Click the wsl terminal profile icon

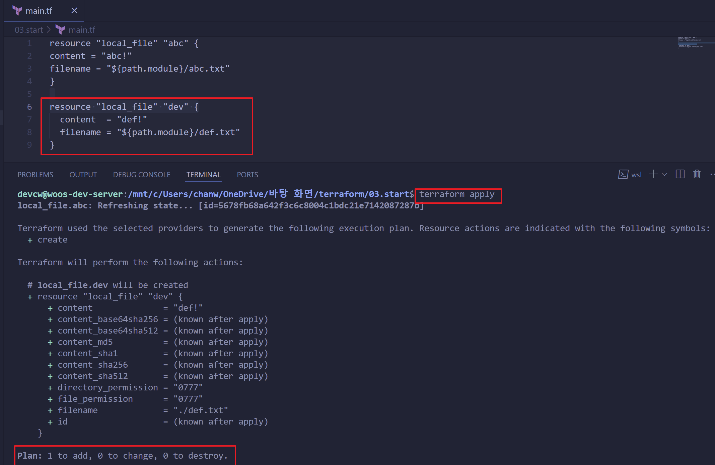click(623, 174)
